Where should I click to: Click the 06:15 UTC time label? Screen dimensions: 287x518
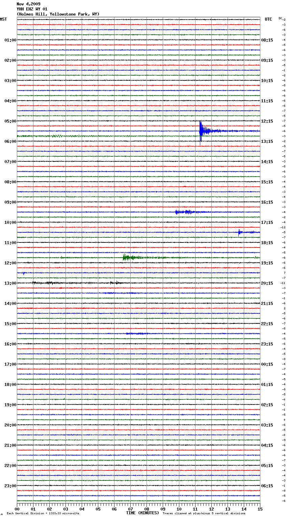(x=267, y=486)
